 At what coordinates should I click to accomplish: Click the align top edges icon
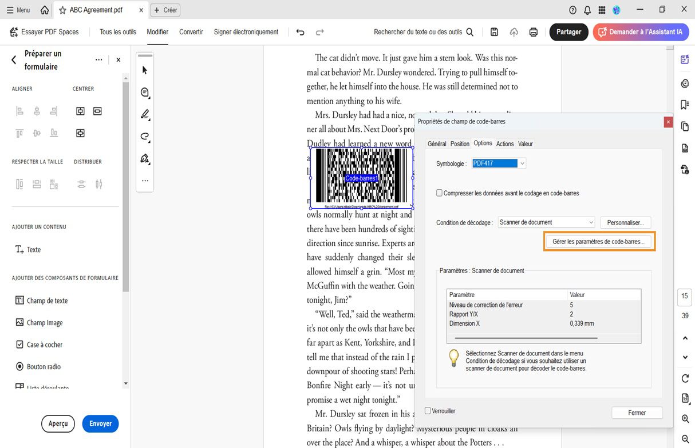[x=19, y=133]
